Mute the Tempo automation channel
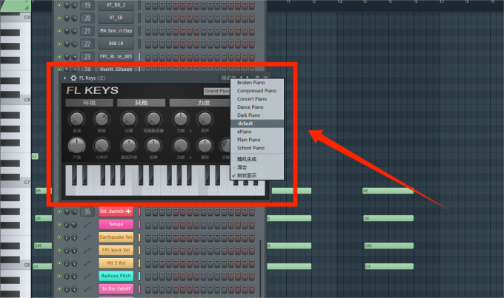This screenshot has width=504, height=298. 59,225
